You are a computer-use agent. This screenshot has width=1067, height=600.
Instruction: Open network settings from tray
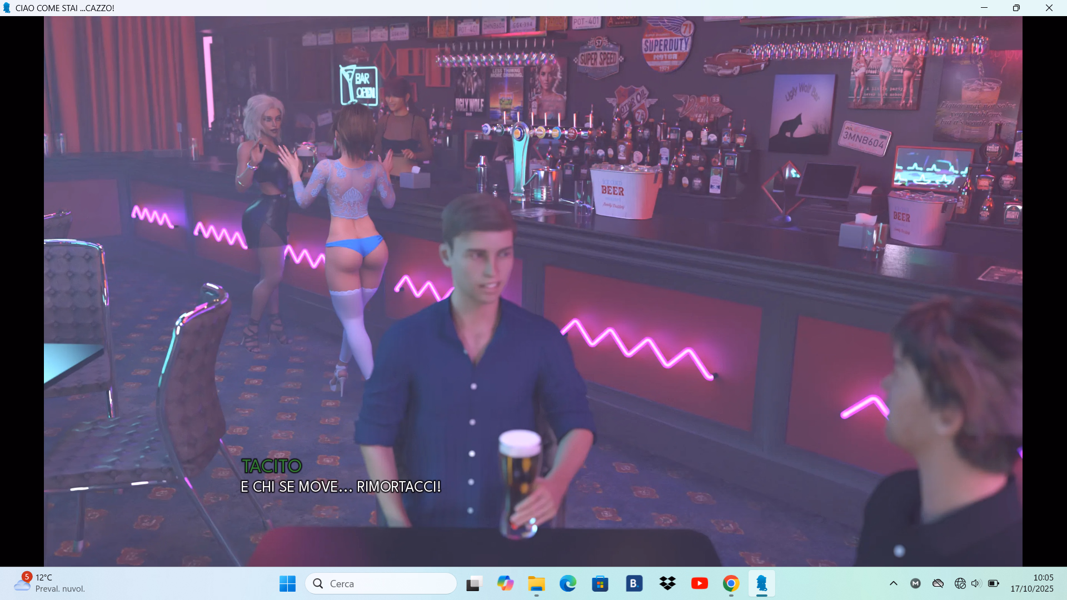coord(960,583)
